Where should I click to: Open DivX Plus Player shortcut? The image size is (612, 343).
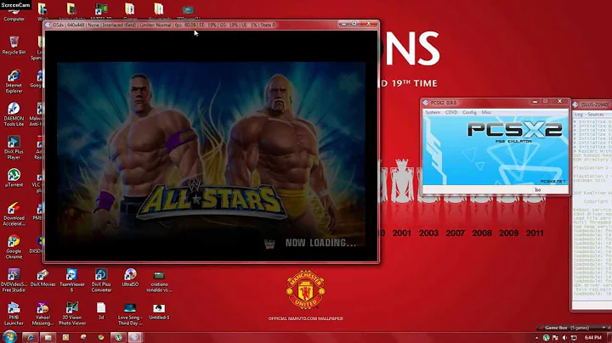14,148
